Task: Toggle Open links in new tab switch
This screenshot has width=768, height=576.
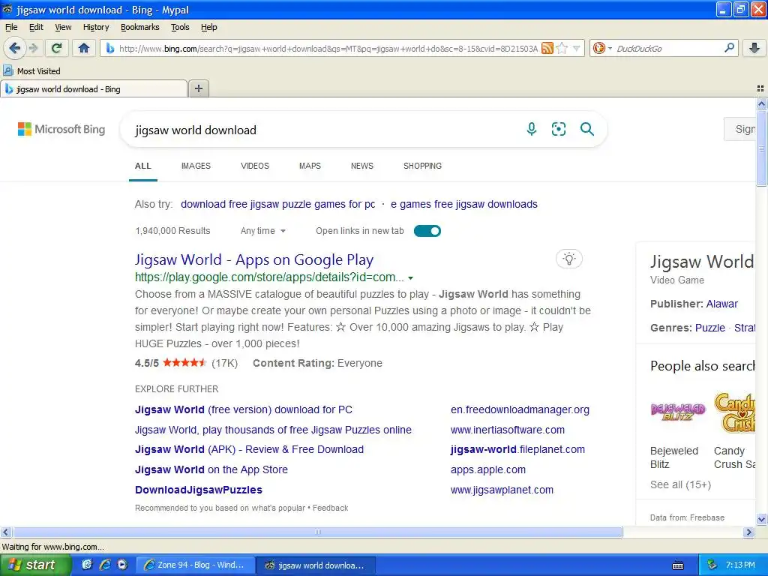Action: tap(427, 231)
